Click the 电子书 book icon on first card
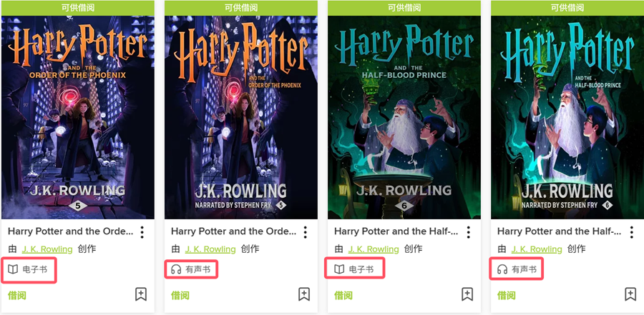The width and height of the screenshot is (644, 315). point(13,269)
